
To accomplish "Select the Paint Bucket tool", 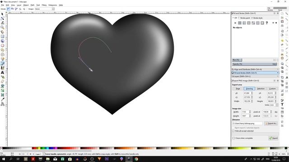I will coord(2,86).
